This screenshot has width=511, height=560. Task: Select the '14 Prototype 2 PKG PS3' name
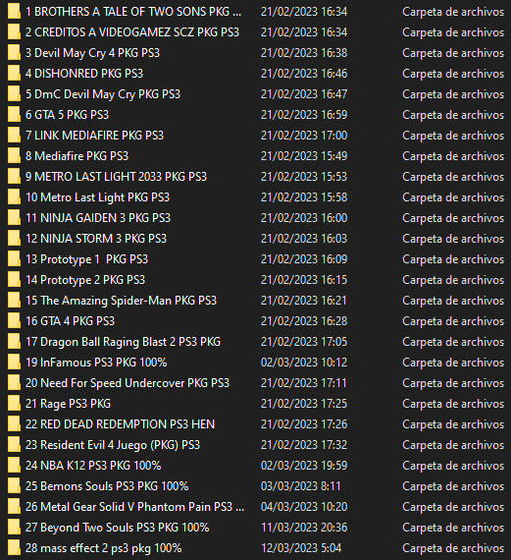(x=85, y=280)
